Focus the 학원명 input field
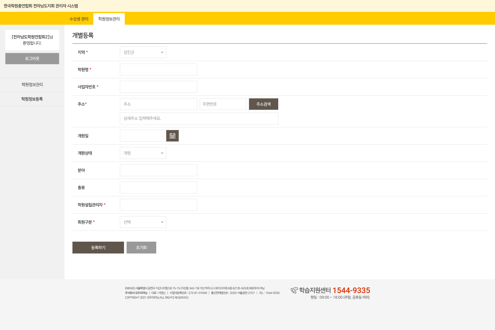 (x=158, y=70)
